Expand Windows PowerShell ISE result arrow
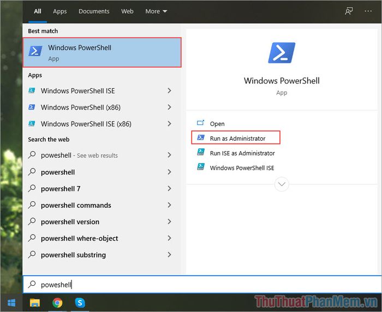Image resolution: width=382 pixels, height=312 pixels. click(x=169, y=91)
